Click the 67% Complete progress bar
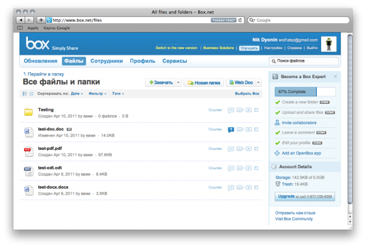 point(305,92)
